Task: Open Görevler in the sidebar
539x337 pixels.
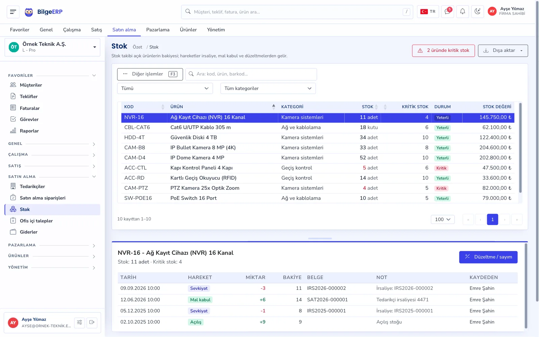Action: pyautogui.click(x=29, y=119)
